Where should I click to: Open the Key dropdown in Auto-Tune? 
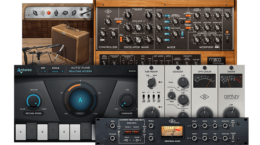point(43,71)
